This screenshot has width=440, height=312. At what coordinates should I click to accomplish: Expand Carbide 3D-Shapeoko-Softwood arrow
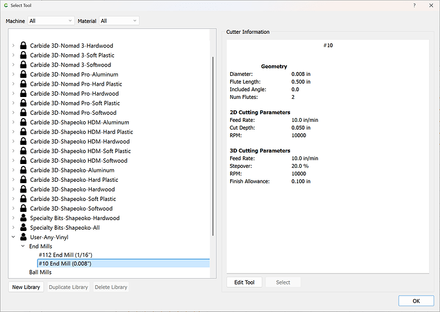tap(13, 208)
